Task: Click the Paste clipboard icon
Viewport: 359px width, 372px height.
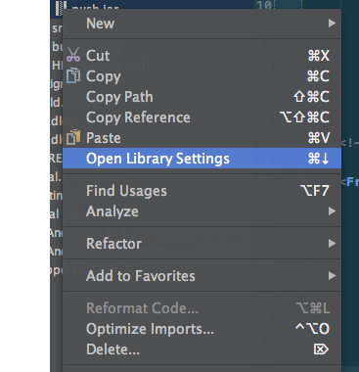Action: pyautogui.click(x=73, y=137)
